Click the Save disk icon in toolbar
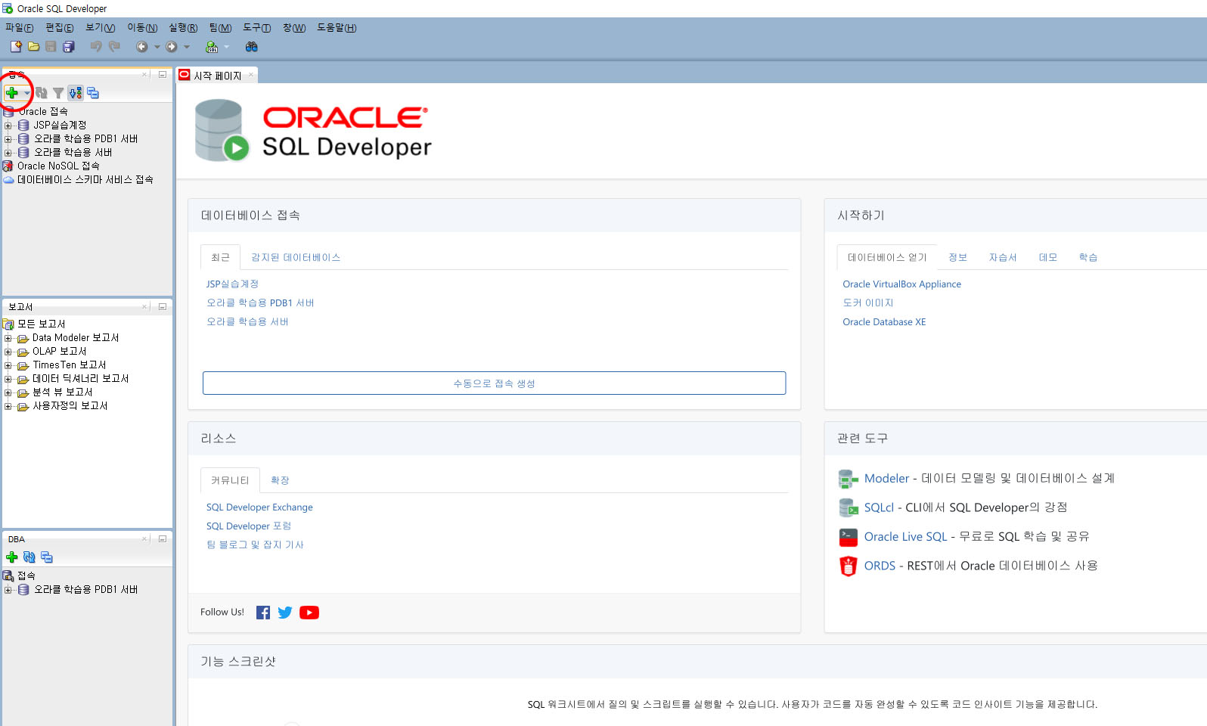The height and width of the screenshot is (726, 1207). point(51,47)
